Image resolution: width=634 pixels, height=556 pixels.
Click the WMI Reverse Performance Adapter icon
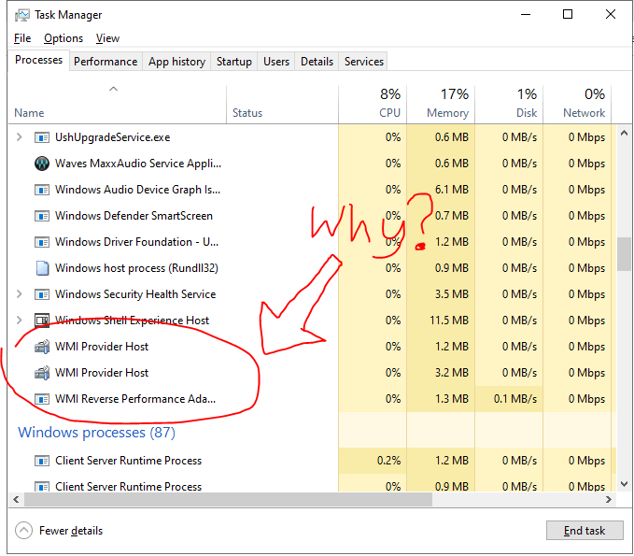click(42, 399)
